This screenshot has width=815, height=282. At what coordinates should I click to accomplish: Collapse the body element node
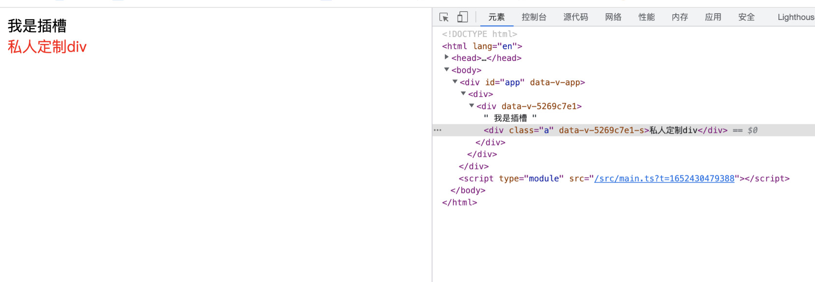[446, 70]
